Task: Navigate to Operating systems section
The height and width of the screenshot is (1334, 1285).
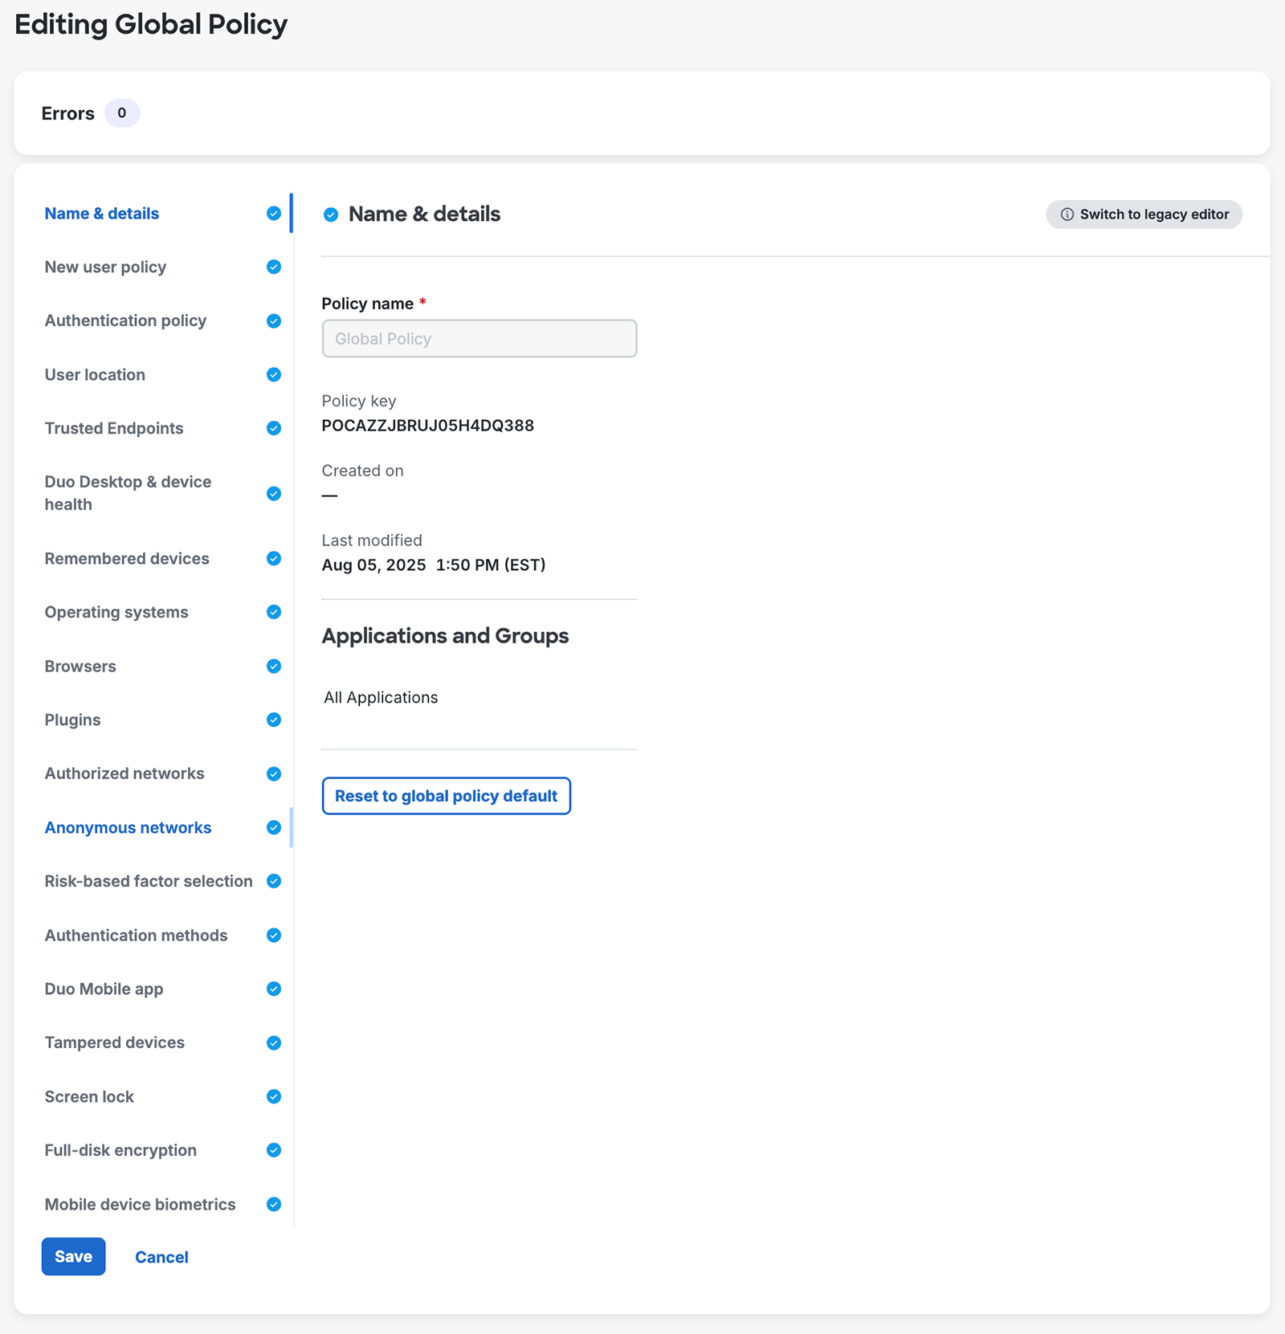Action: click(x=116, y=612)
